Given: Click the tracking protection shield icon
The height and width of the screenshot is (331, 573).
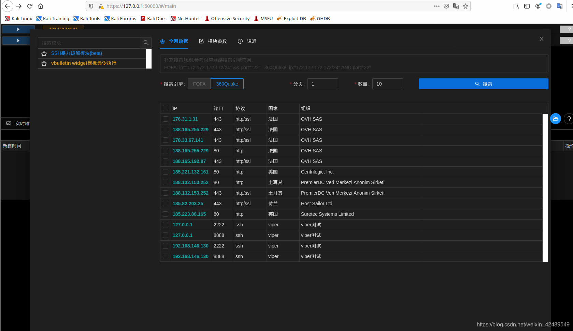Looking at the screenshot, I should [91, 6].
